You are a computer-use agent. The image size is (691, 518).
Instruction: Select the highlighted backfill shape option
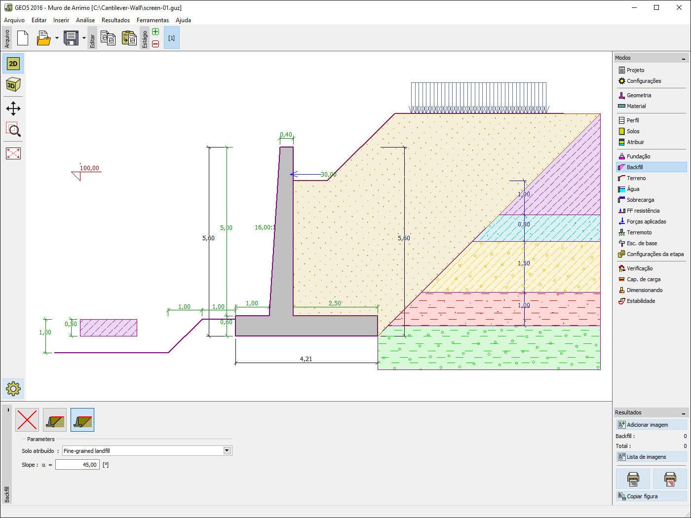(82, 419)
